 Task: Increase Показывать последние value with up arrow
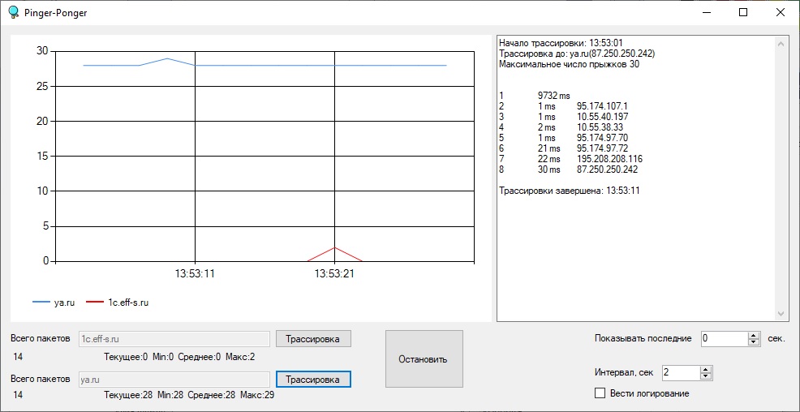[754, 335]
